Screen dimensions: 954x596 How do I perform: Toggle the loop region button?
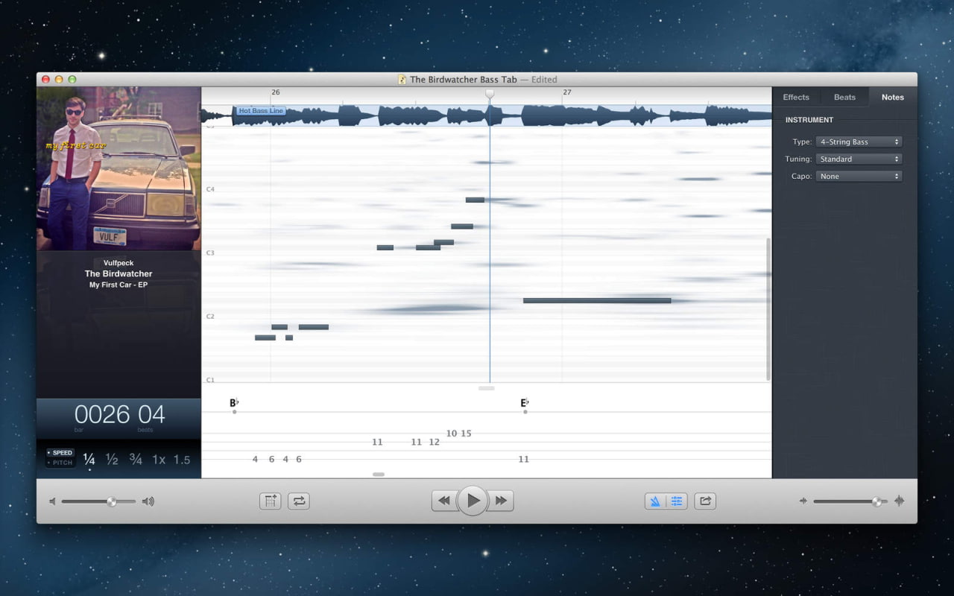pyautogui.click(x=299, y=501)
